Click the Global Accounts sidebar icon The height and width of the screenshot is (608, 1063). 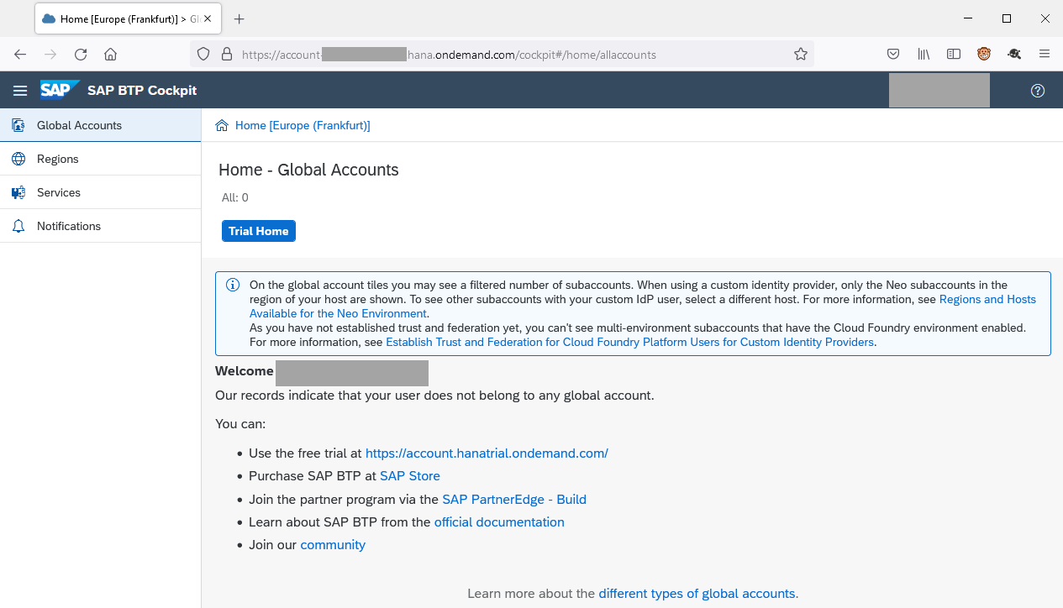(x=18, y=125)
